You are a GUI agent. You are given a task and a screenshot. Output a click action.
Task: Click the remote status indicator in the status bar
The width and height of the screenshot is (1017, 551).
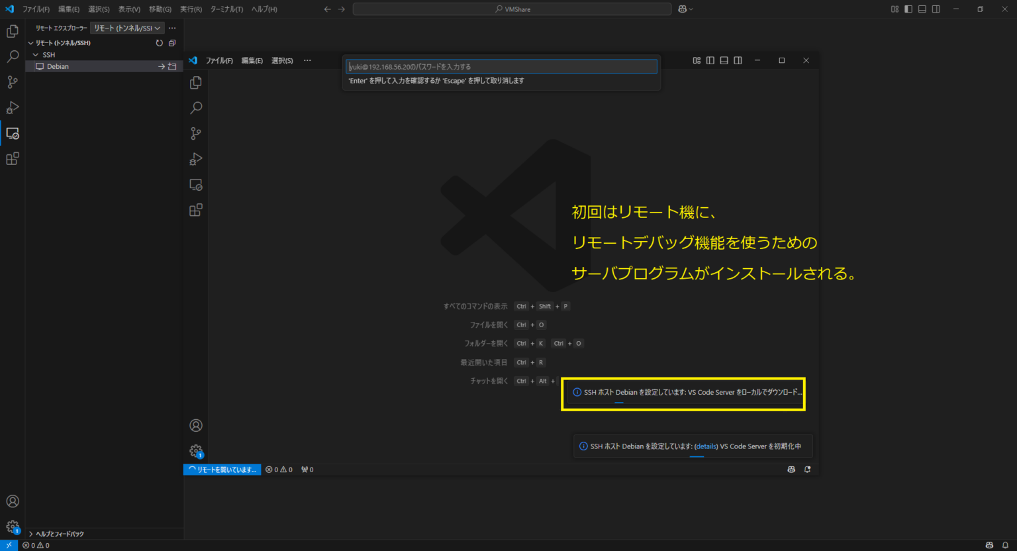coord(222,469)
